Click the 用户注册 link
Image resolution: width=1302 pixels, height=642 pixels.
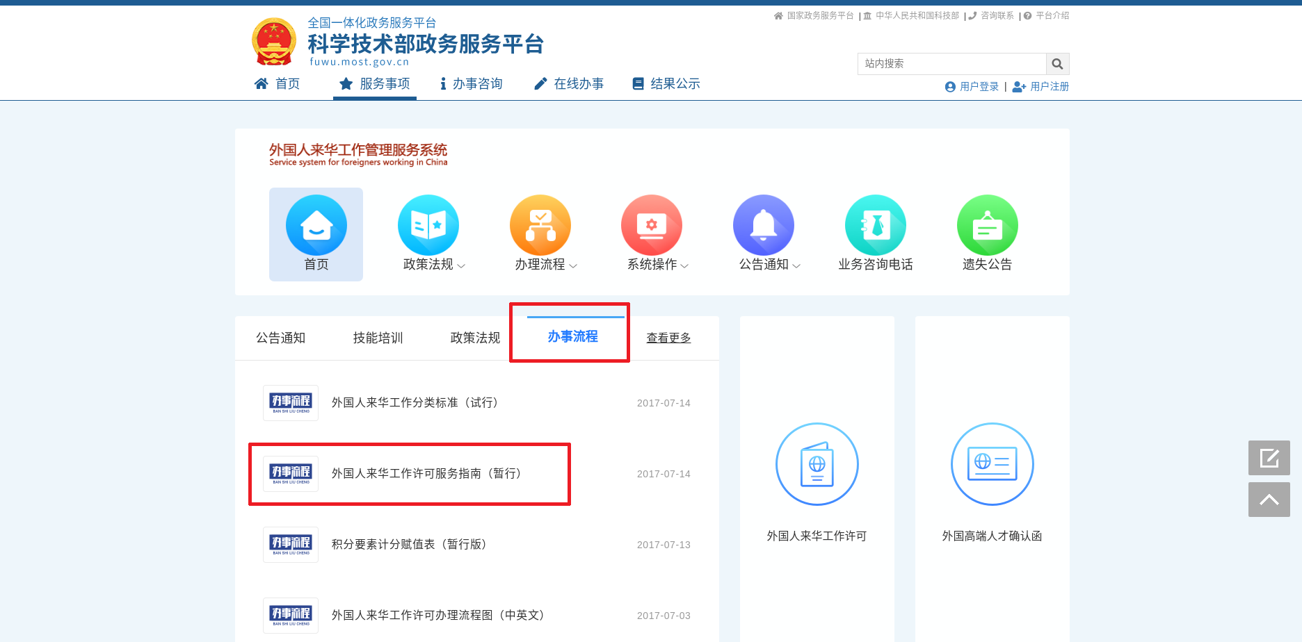(1041, 87)
